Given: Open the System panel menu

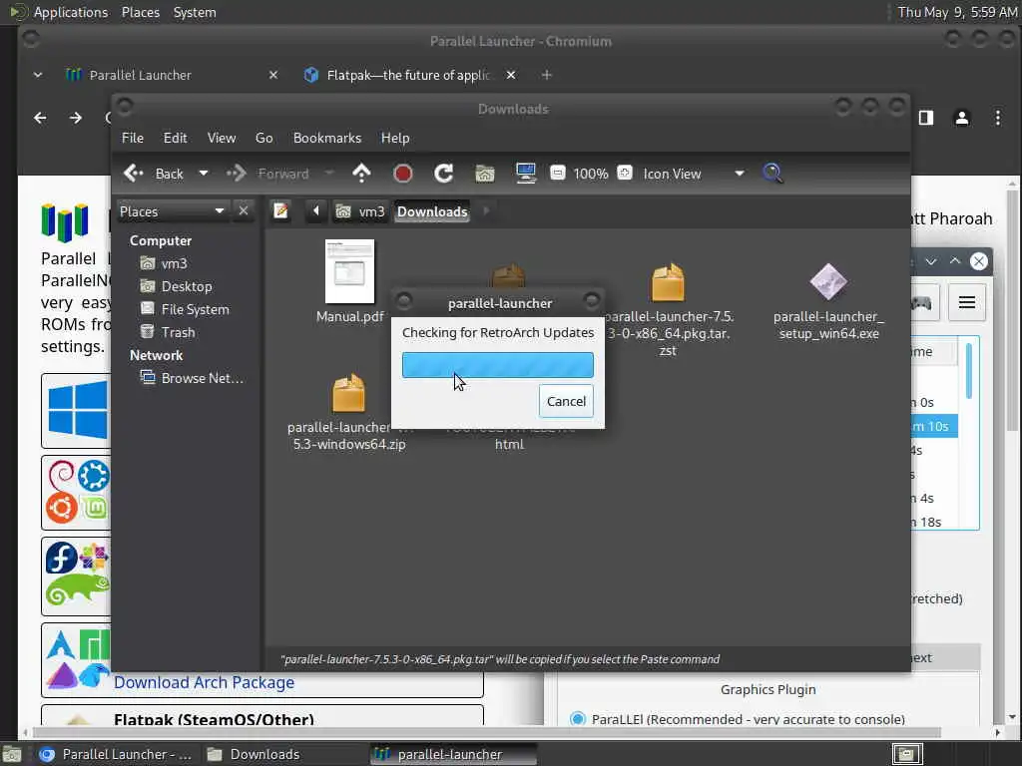Looking at the screenshot, I should click(x=195, y=12).
